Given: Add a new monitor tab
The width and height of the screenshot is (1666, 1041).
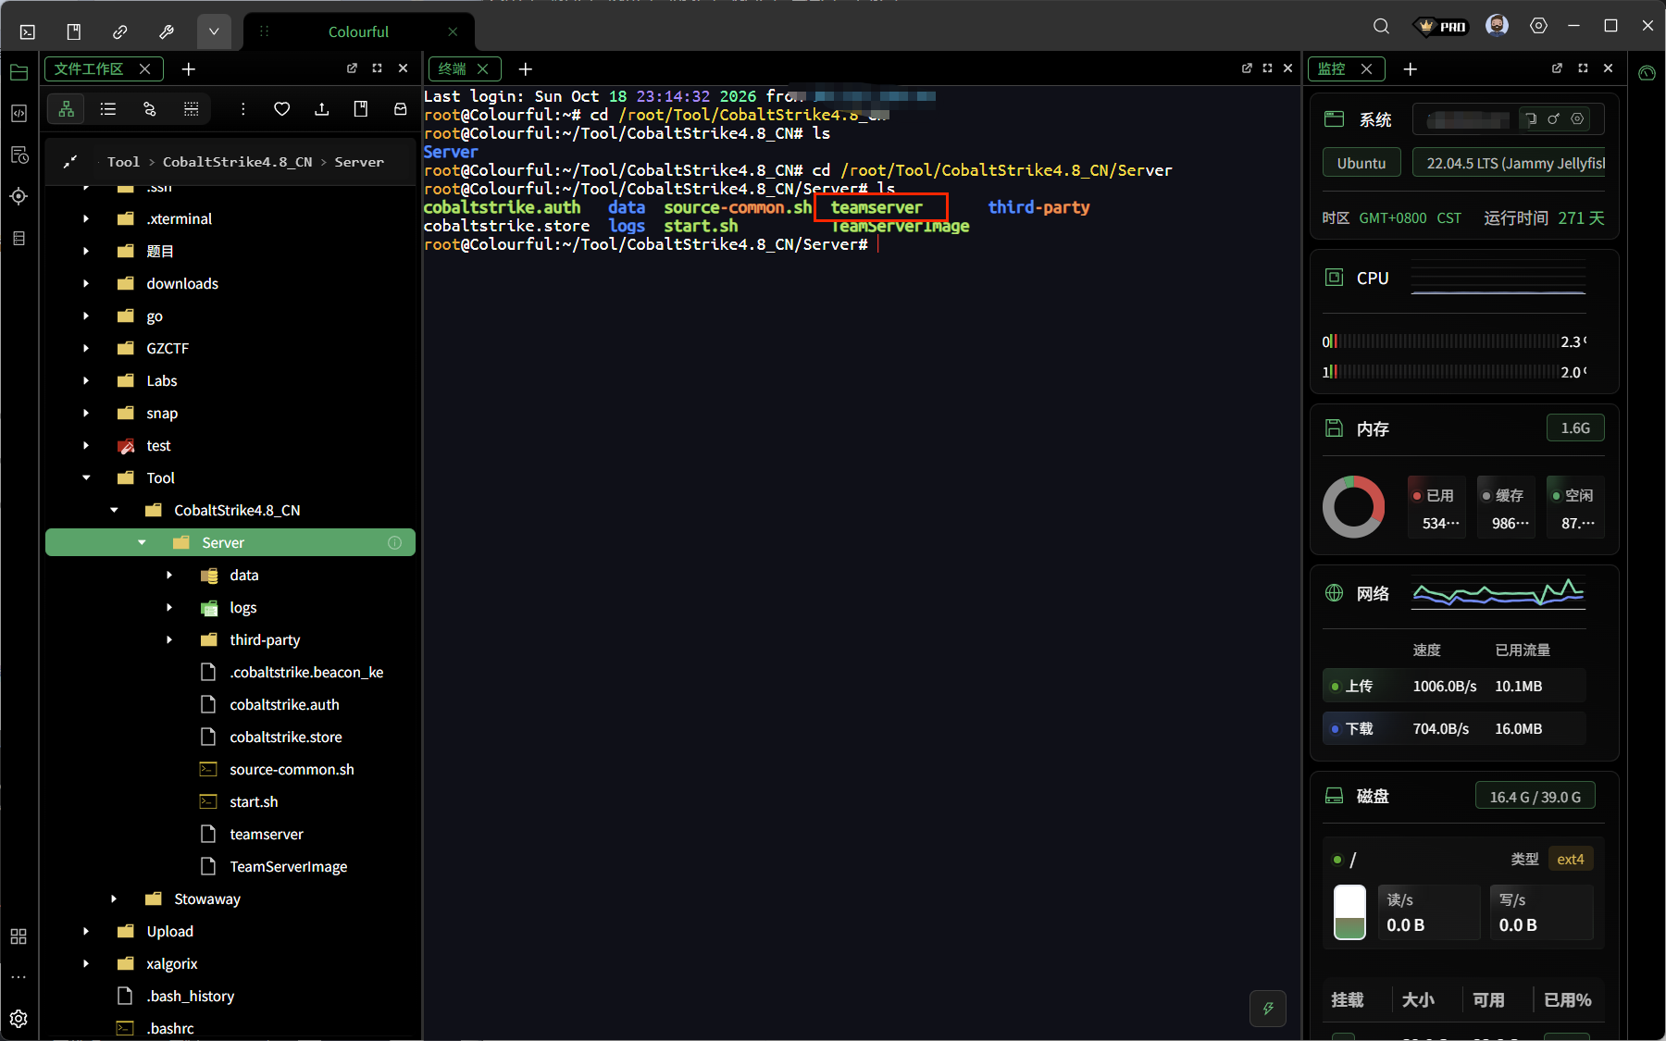Looking at the screenshot, I should coord(1411,69).
